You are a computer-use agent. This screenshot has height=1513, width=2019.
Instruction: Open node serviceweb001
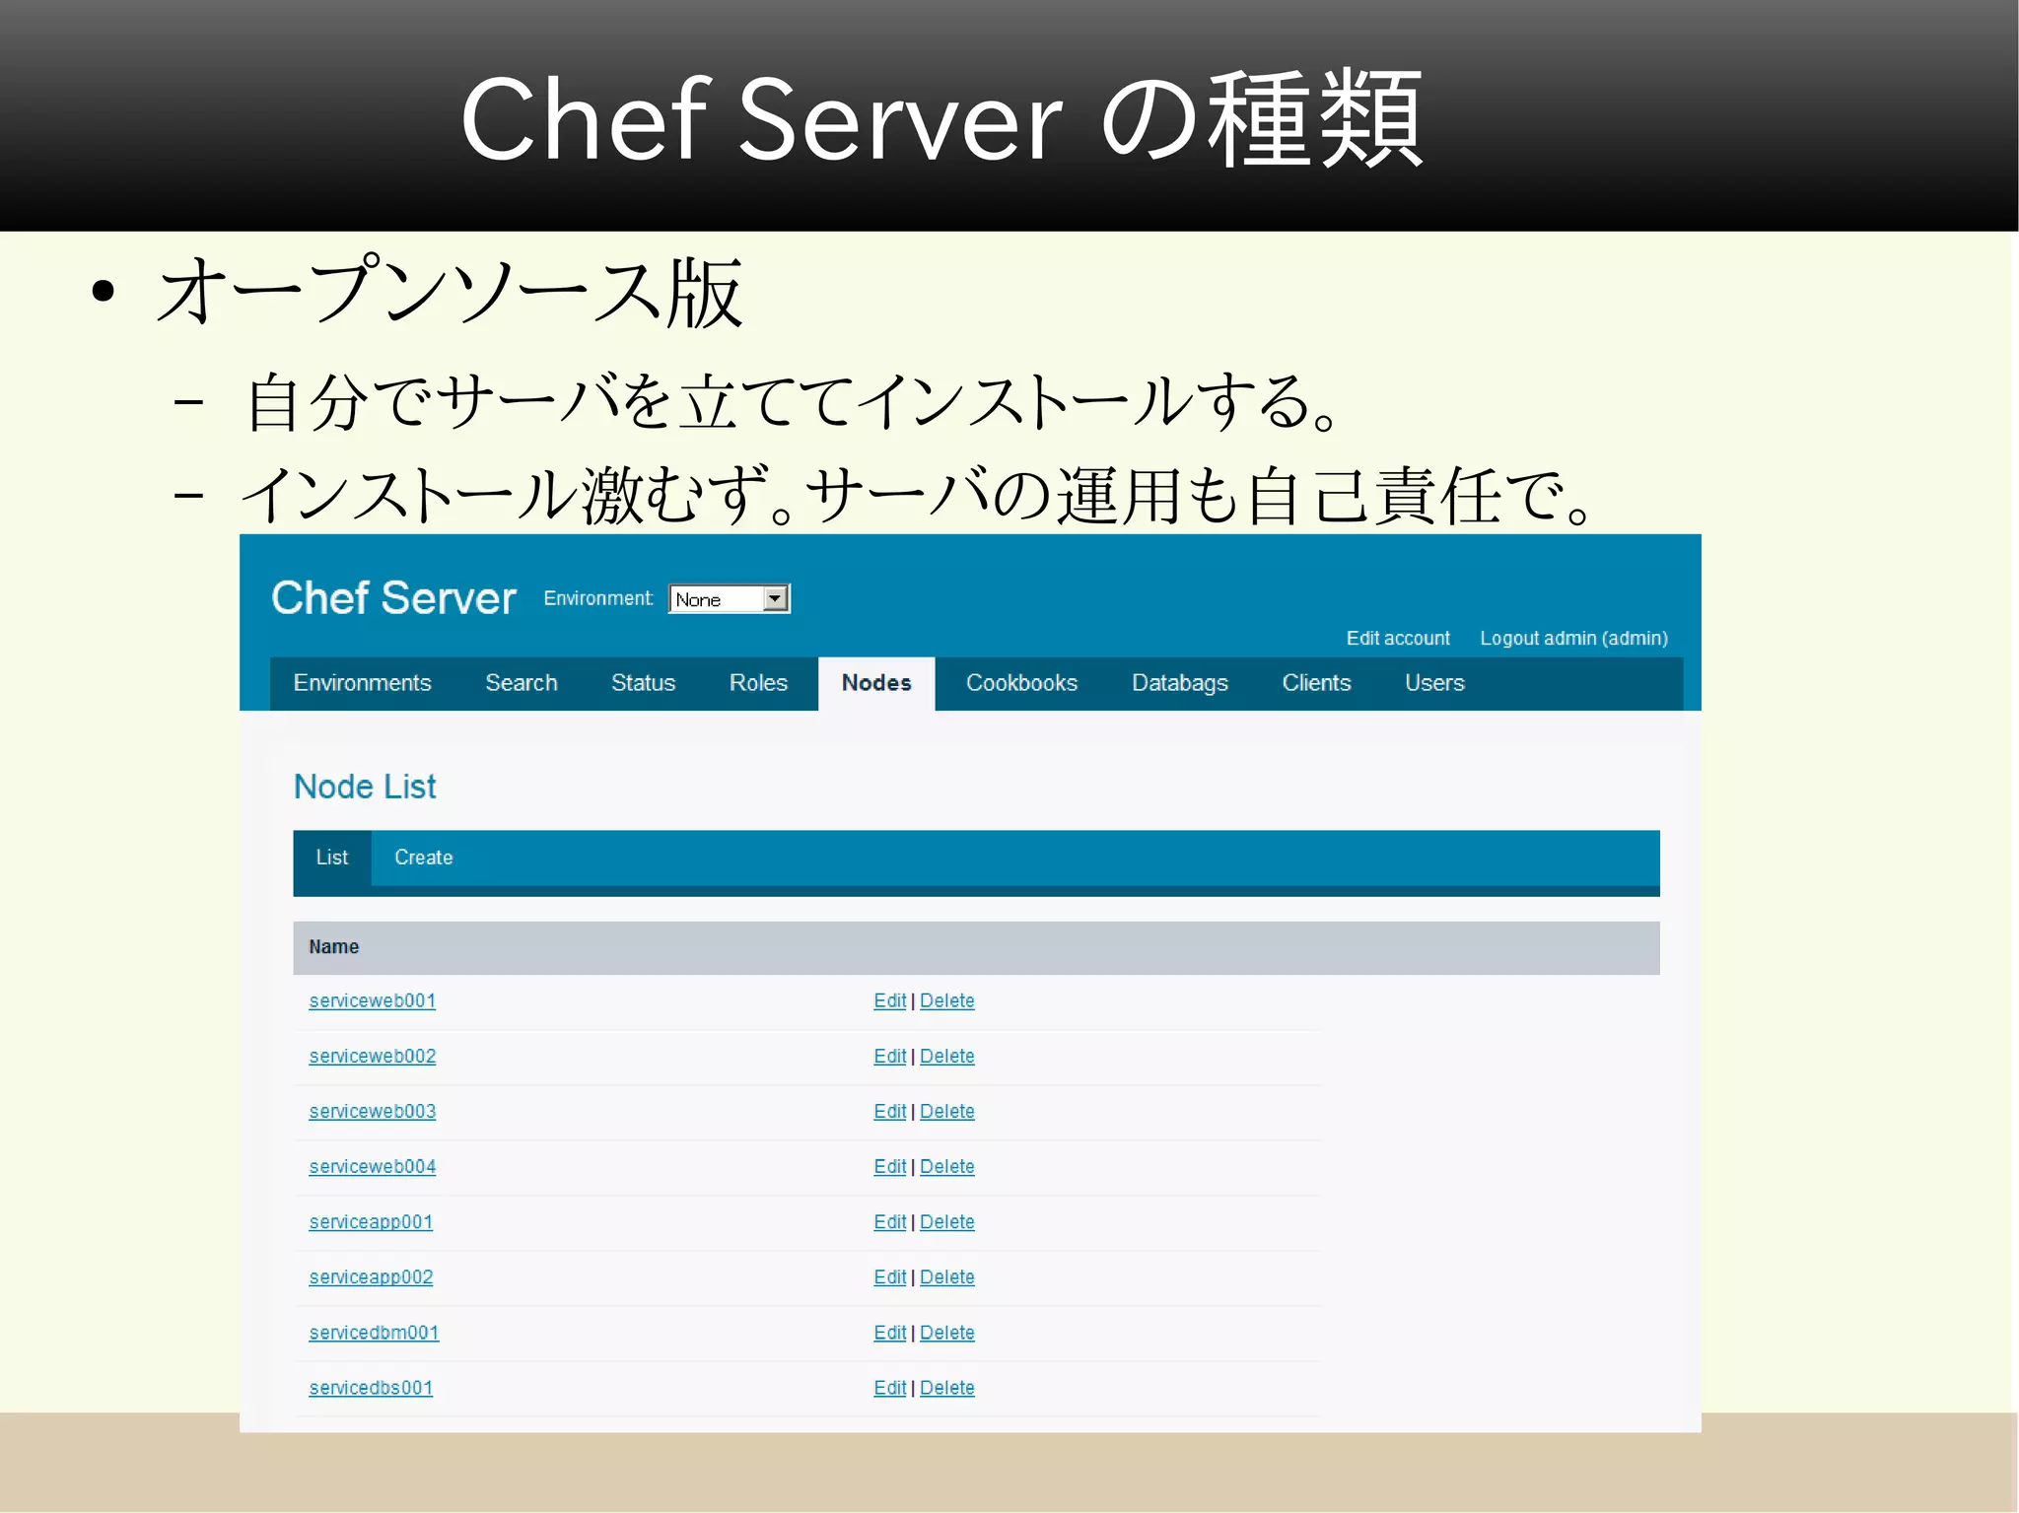(x=372, y=1000)
